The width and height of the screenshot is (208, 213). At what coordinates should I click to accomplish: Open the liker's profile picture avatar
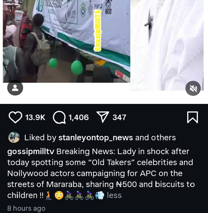tap(14, 137)
